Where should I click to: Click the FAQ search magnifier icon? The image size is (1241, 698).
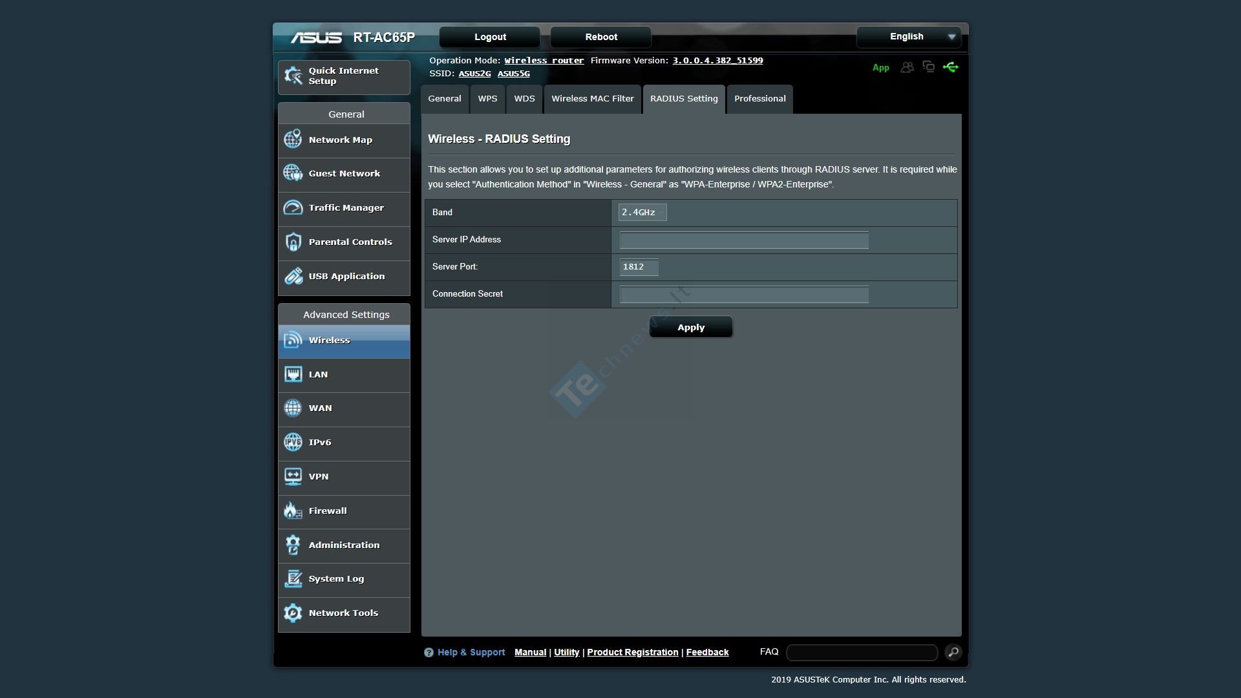pos(953,652)
